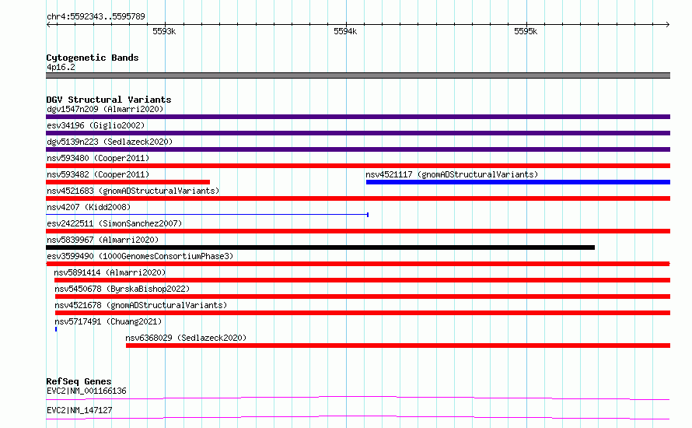This screenshot has height=428, width=692.
Task: Click the 5594k ruler label
Action: (345, 31)
